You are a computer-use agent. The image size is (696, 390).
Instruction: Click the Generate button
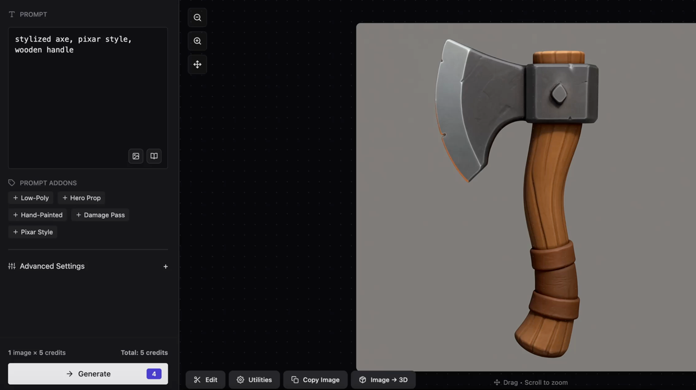(88, 374)
